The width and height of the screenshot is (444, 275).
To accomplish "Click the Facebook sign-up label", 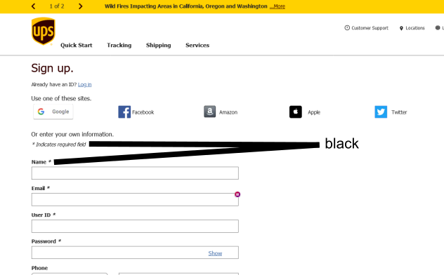I will point(143,112).
